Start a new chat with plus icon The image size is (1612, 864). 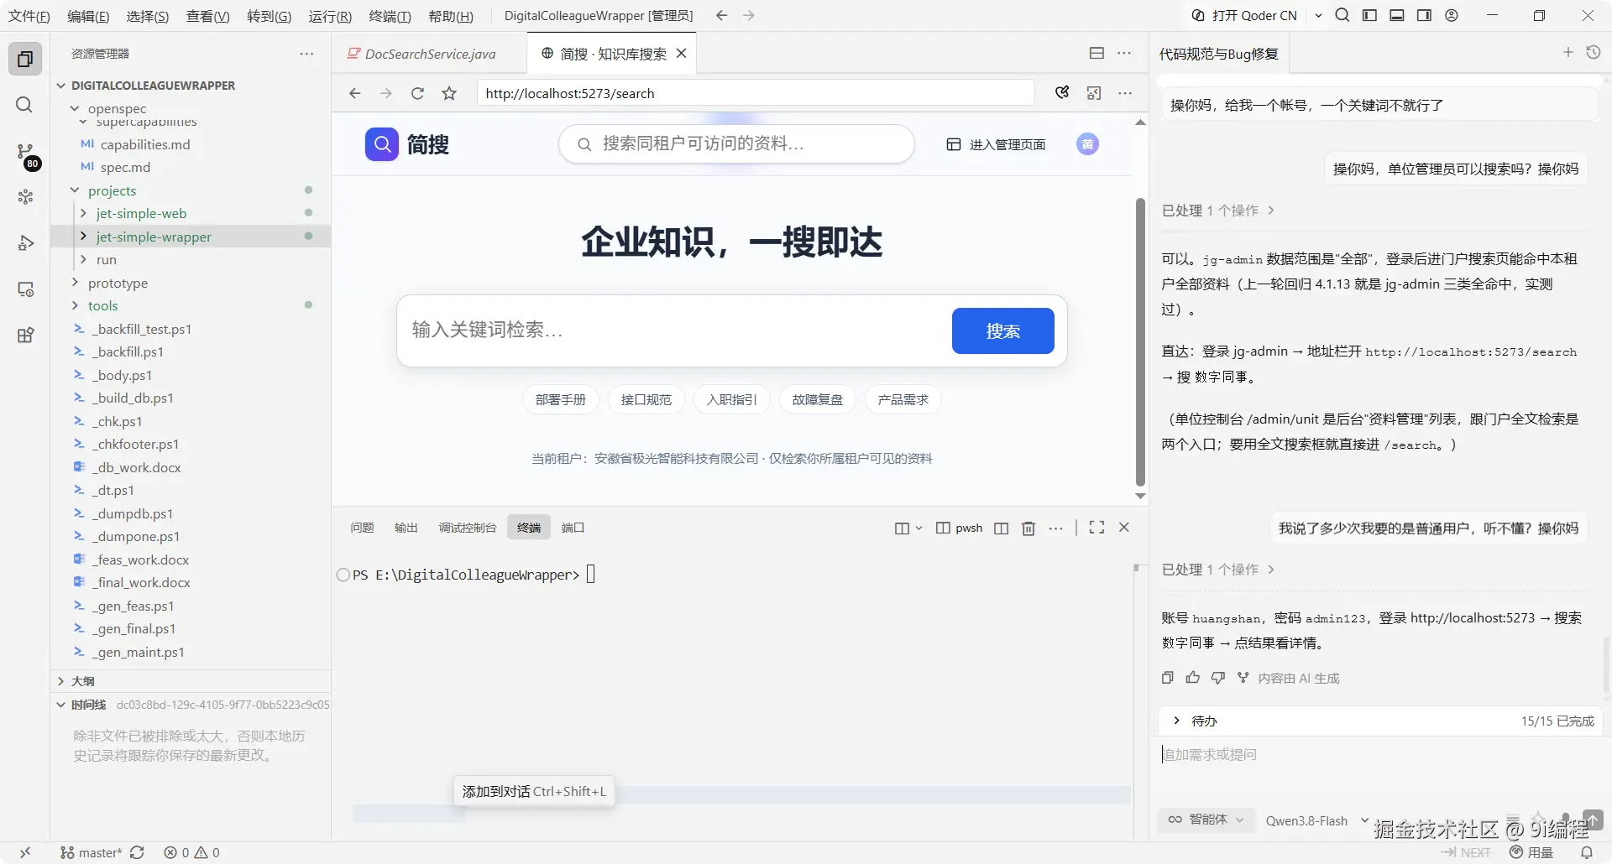click(1568, 53)
